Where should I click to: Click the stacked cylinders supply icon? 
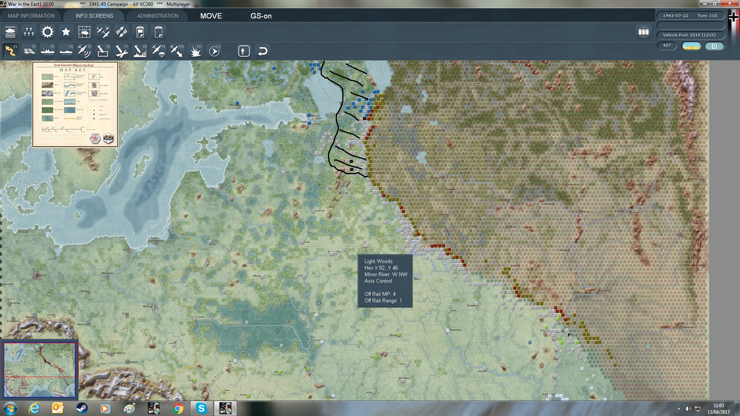point(644,32)
